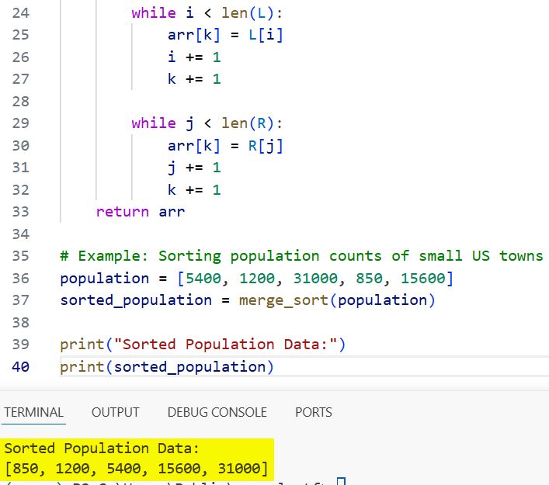
Task: Click the 'arr[k] = L[i]' statement
Action: click(x=225, y=35)
